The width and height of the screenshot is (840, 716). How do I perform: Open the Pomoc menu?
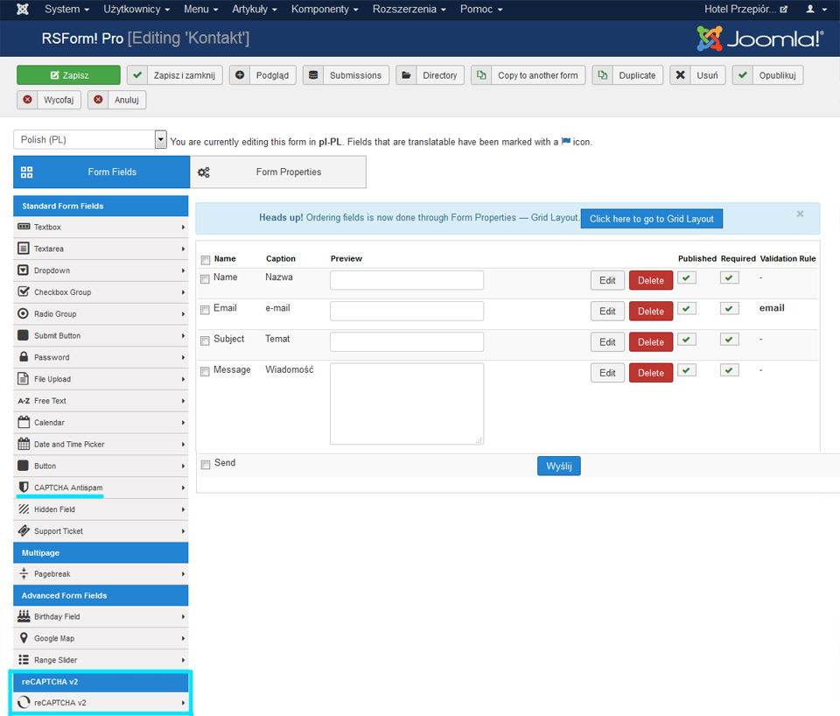pos(481,9)
